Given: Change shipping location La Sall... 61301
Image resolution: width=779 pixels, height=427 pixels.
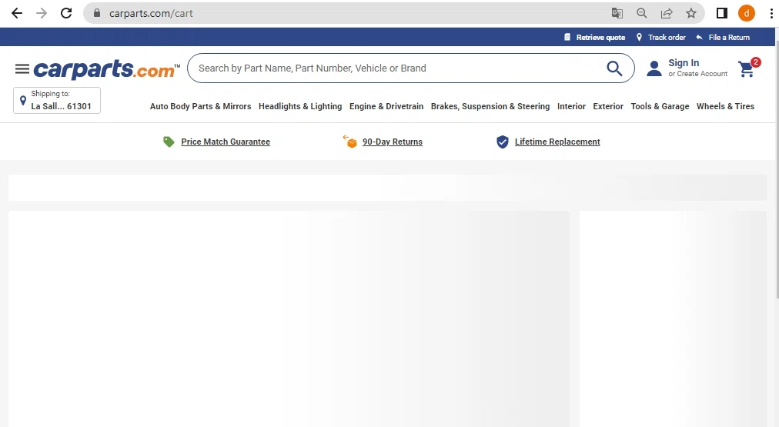Looking at the screenshot, I should [57, 100].
